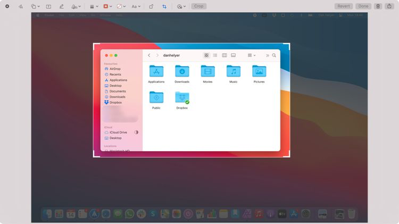Open the Shapes tool menu
399x224 pixels.
tap(35, 6)
